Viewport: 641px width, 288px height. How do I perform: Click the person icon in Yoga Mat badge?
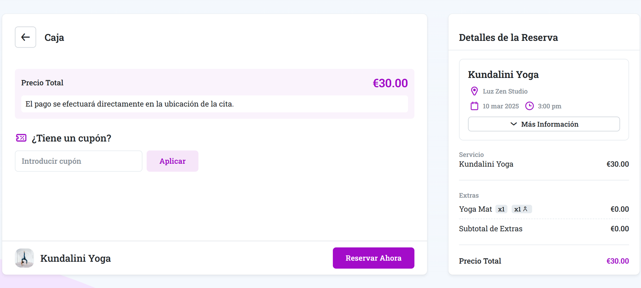tap(525, 209)
